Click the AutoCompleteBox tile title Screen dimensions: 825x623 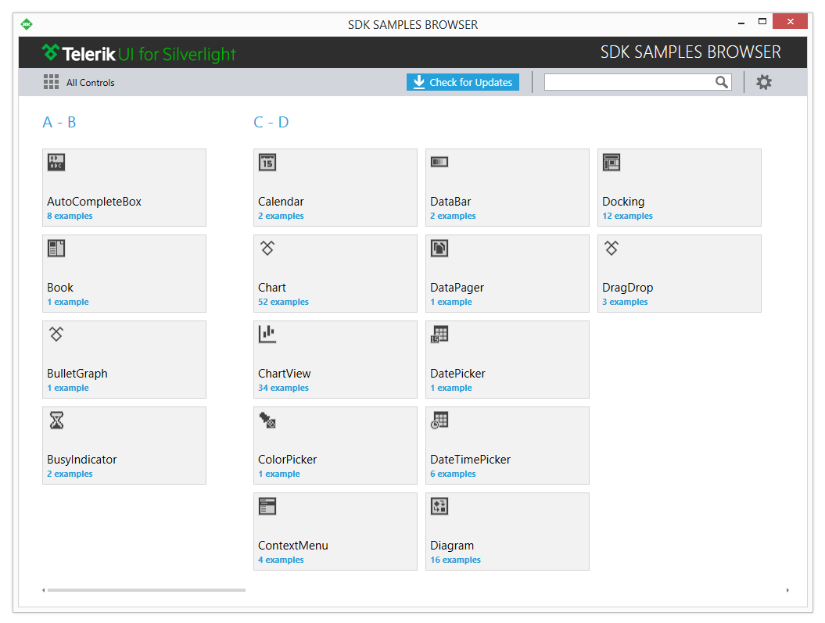coord(94,202)
